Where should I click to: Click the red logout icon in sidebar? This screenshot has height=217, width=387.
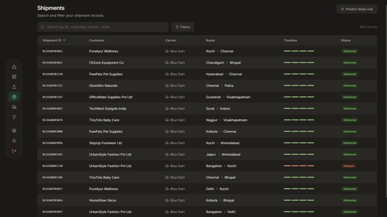(x=14, y=151)
